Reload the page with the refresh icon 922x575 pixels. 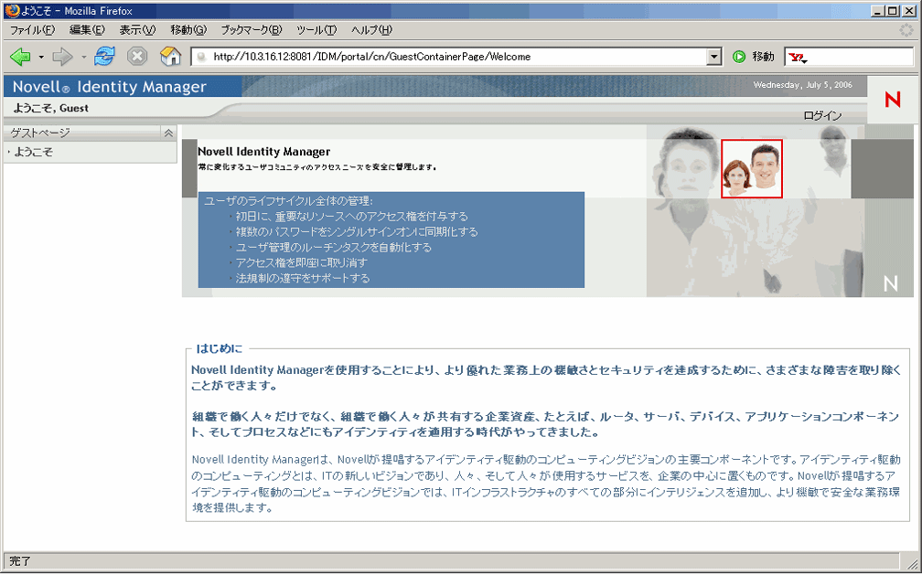(x=104, y=57)
